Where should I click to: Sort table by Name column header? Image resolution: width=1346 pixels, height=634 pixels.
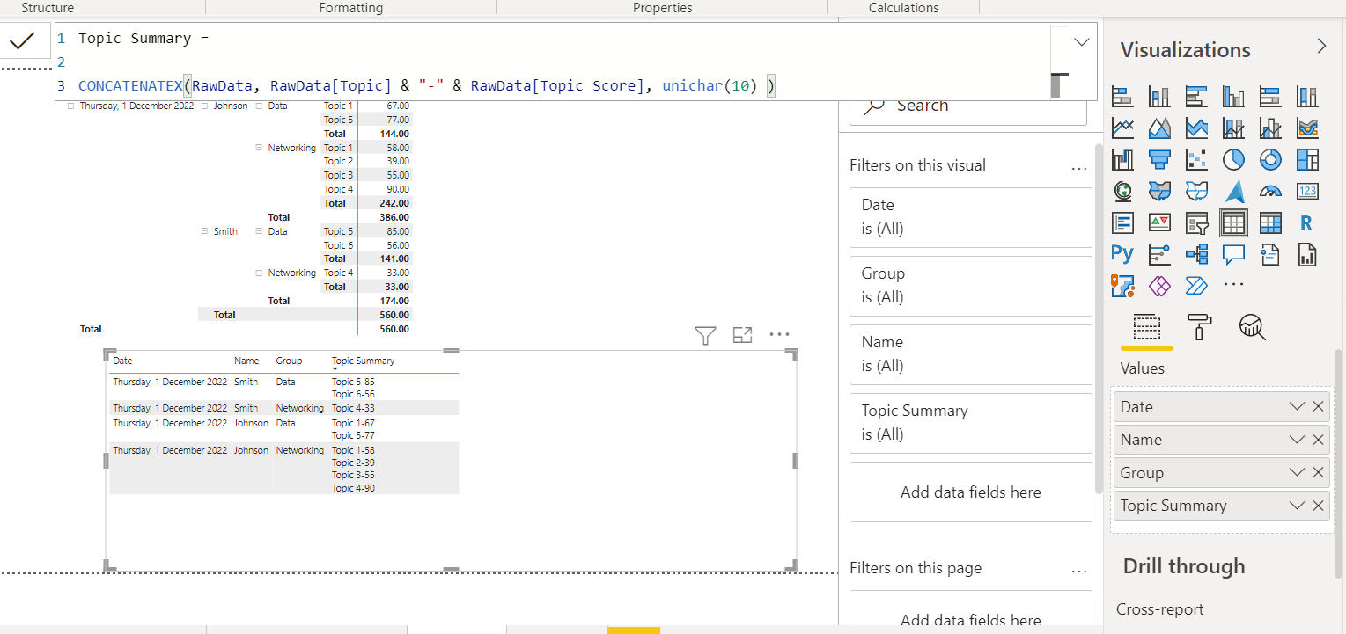246,361
